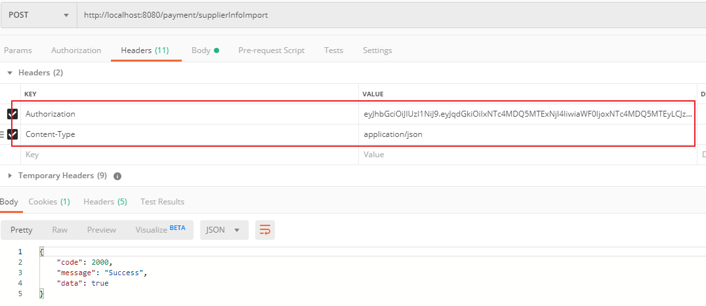Viewport: 706px width, 306px height.
Task: Open the Pre-request Script tab
Action: pos(272,50)
